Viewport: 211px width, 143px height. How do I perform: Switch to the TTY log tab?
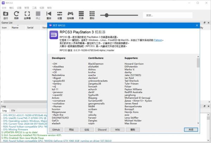(13, 110)
